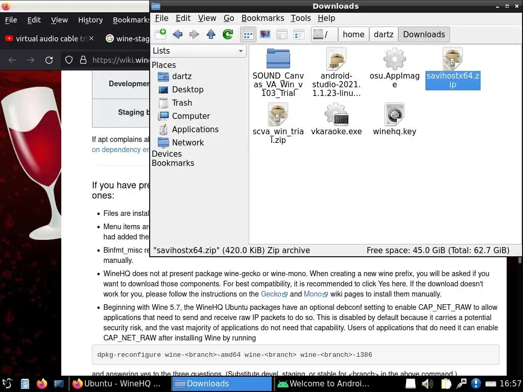This screenshot has width=523, height=392.
Task: Open the Help menu in the file manager
Action: point(326,18)
